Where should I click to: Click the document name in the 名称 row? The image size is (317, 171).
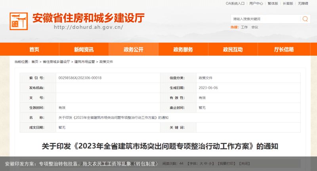[x=113, y=118]
